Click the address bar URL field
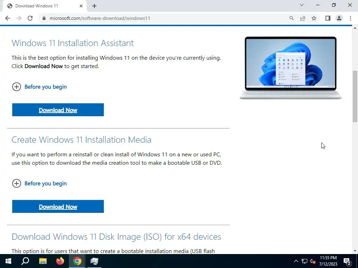This screenshot has height=268, width=358. tap(164, 18)
